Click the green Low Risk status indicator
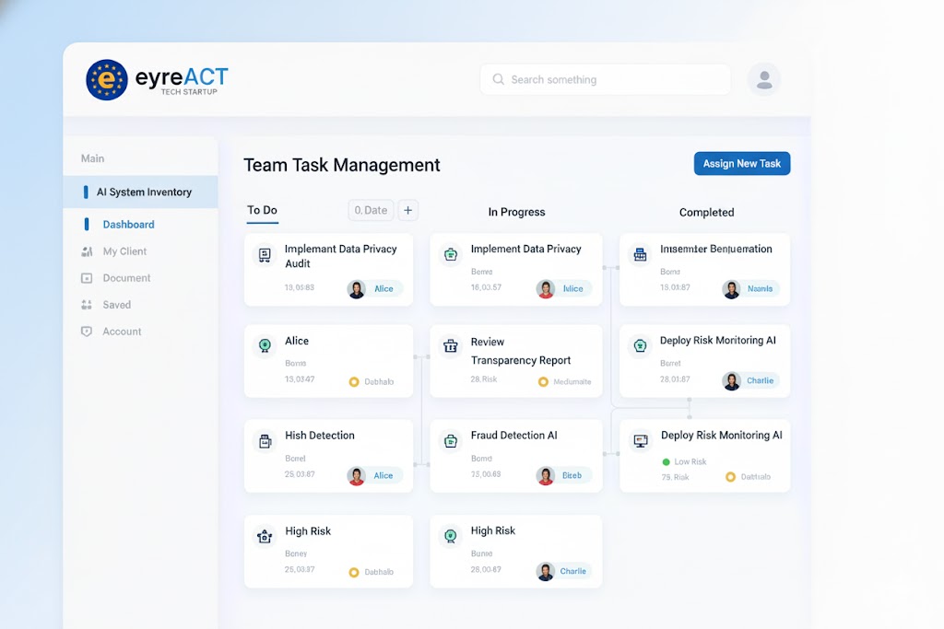 (666, 462)
